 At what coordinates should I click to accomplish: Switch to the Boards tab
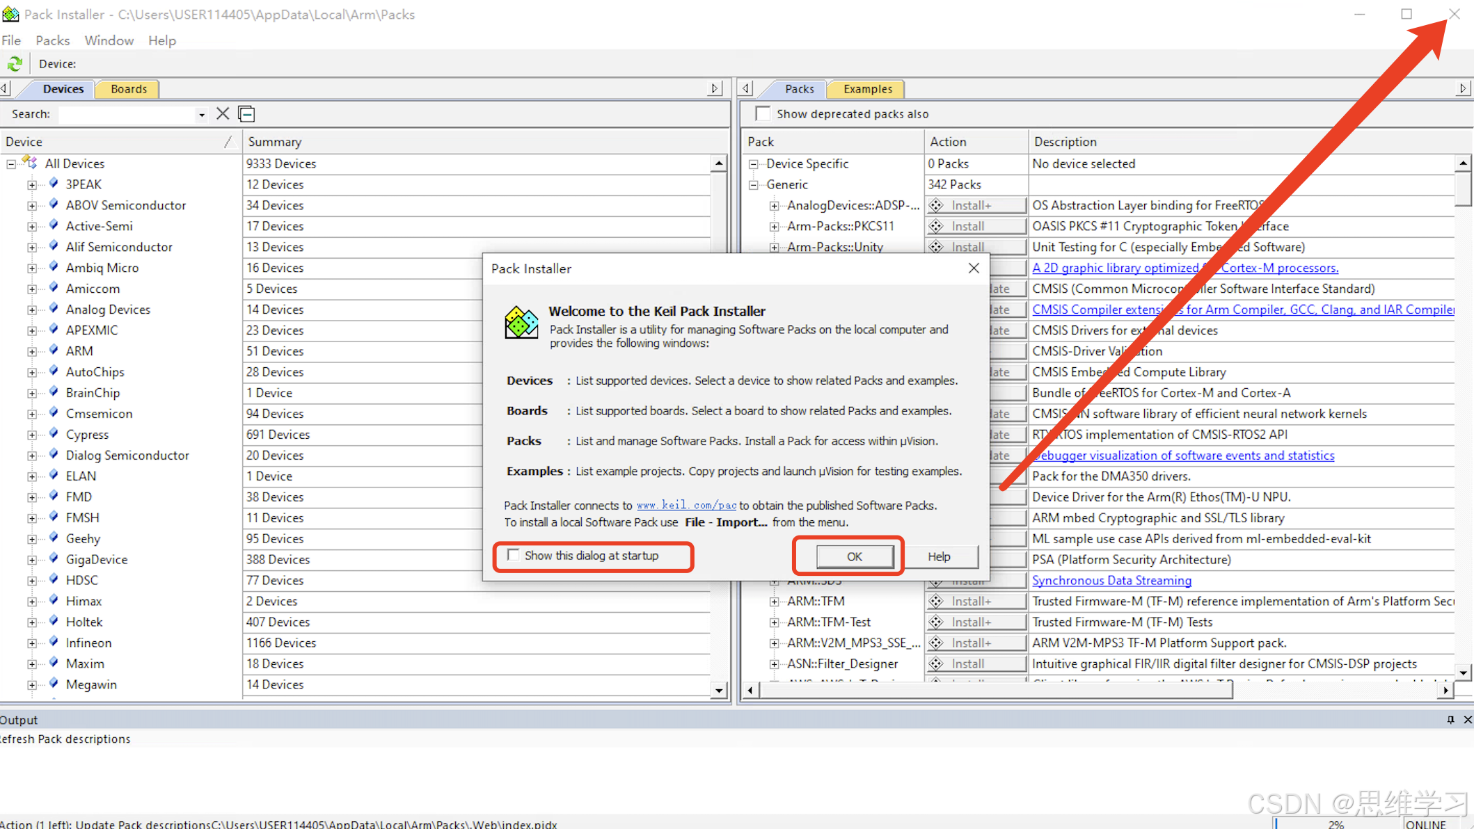pos(129,89)
